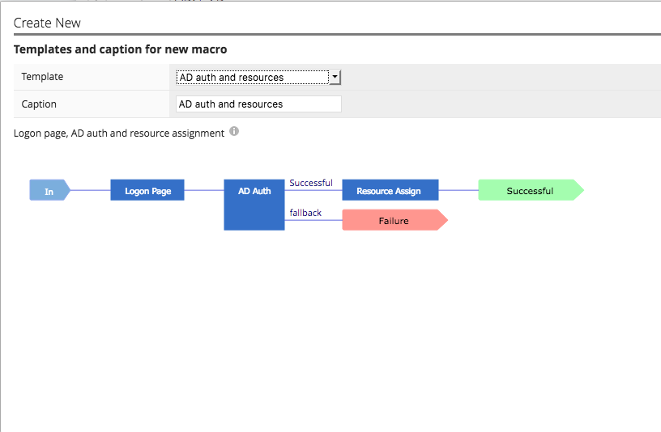The height and width of the screenshot is (432, 661).
Task: Click the Create New dialog title
Action: coord(47,23)
